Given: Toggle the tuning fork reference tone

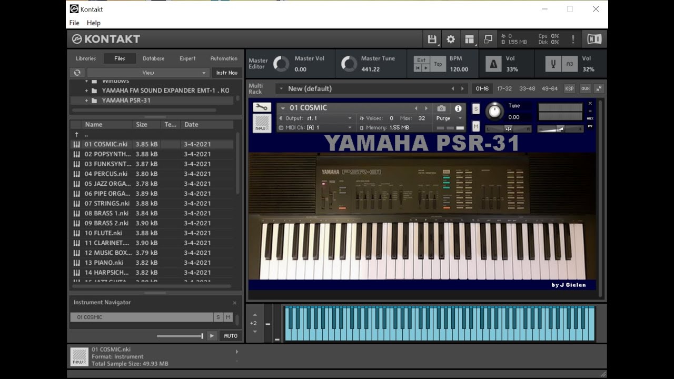Looking at the screenshot, I should pyautogui.click(x=553, y=64).
